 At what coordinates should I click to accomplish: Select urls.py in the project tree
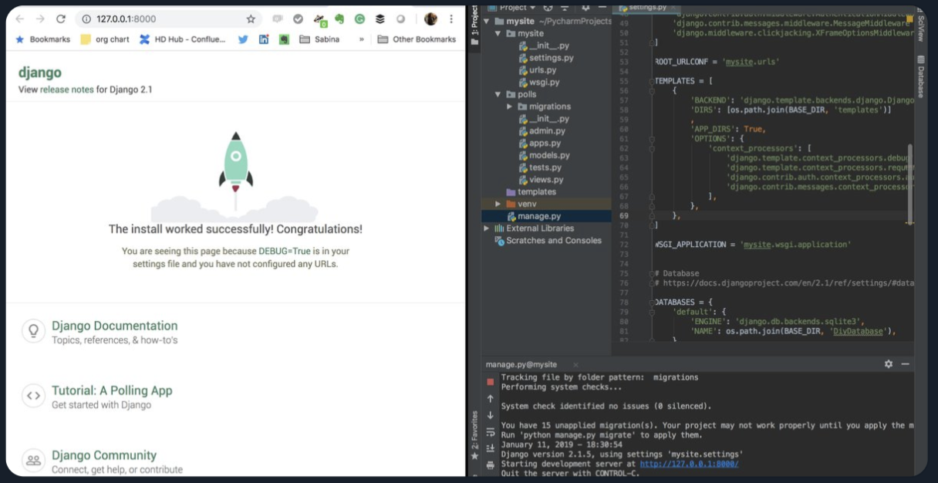point(537,70)
